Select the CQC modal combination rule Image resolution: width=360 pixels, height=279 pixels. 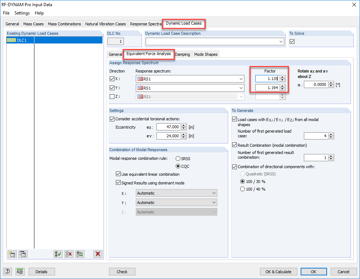178,166
